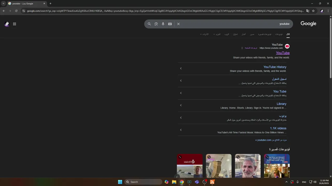Expand the 1.1K videos sitelink chevron

point(181,130)
